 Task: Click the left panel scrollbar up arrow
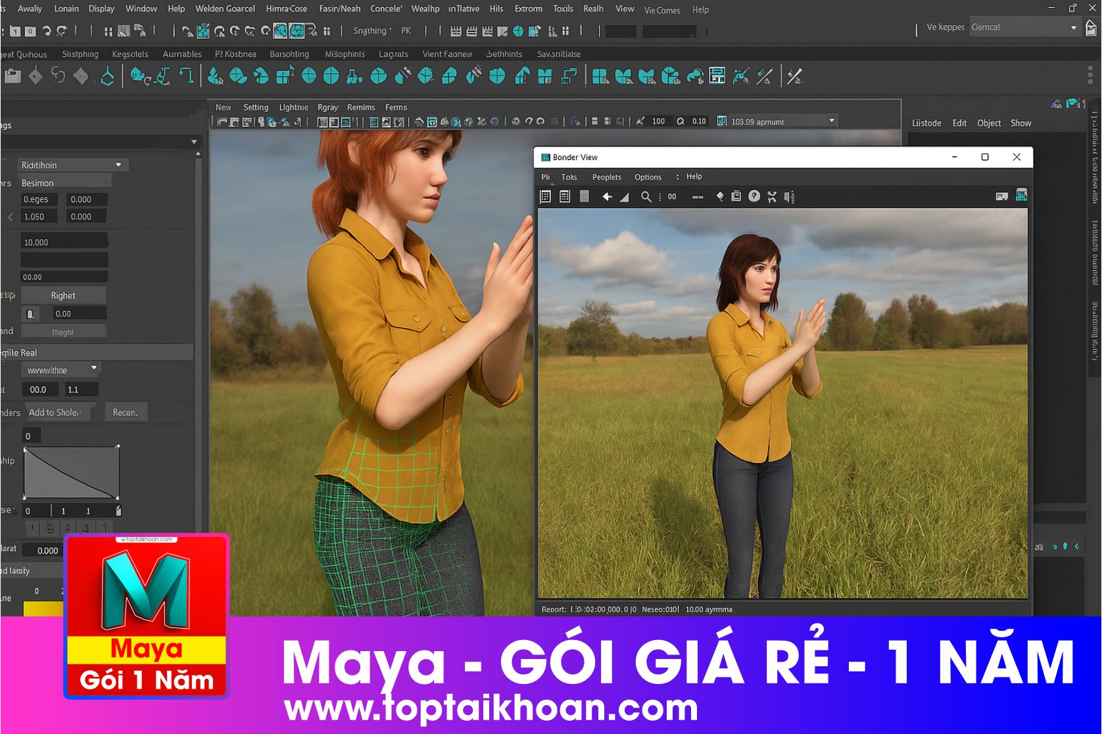click(198, 154)
